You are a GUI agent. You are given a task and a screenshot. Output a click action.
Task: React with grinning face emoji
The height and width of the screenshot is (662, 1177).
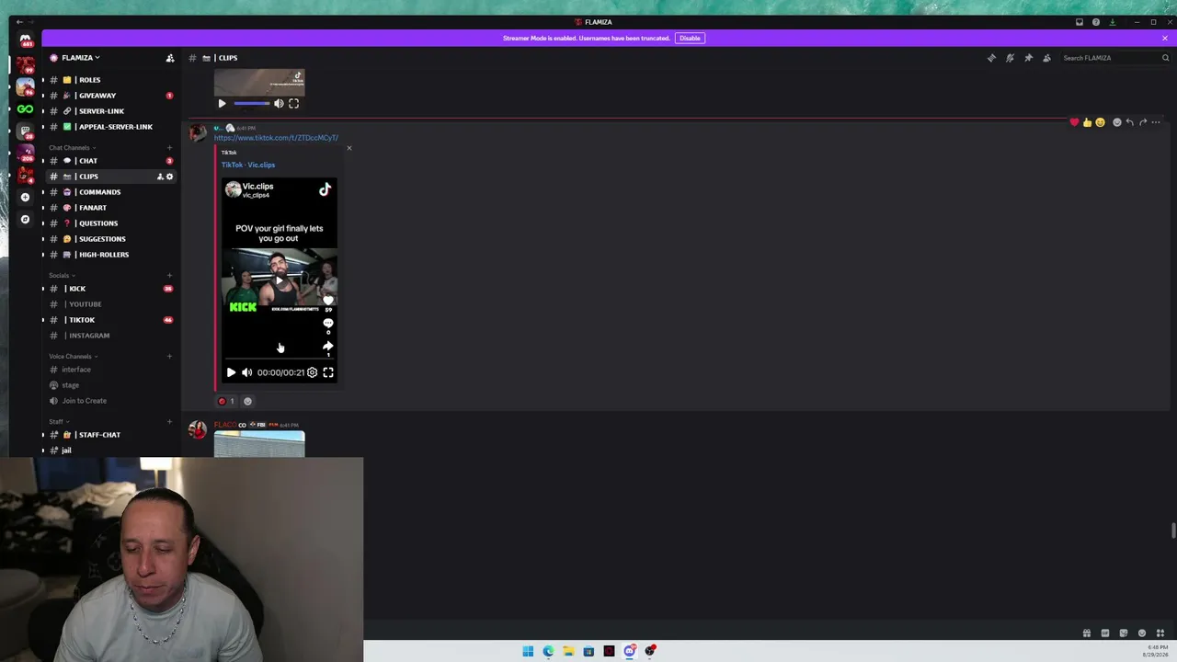1100,122
